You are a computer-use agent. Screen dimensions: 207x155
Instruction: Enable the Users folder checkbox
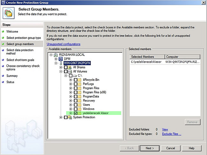click(75, 105)
